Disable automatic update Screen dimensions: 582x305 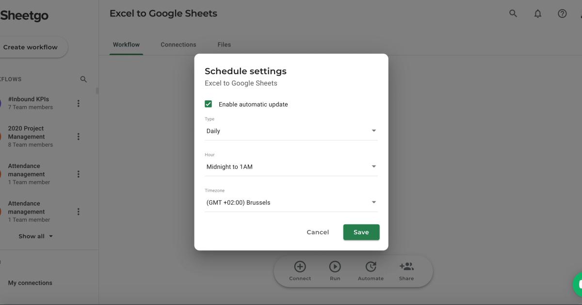click(x=208, y=104)
